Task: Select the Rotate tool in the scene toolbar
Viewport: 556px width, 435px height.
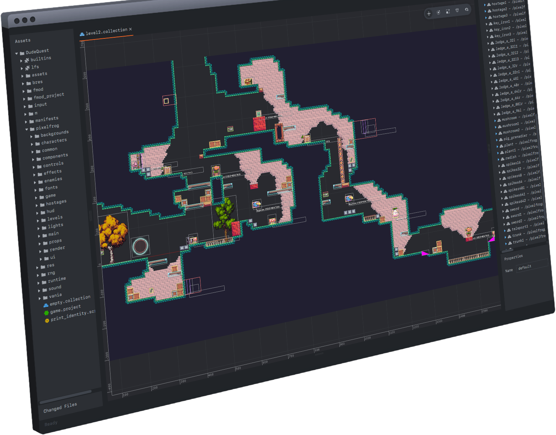Action: point(438,12)
